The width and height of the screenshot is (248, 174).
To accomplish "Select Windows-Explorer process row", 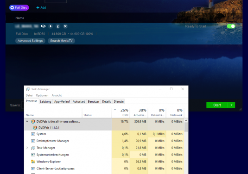I will point(104,162).
